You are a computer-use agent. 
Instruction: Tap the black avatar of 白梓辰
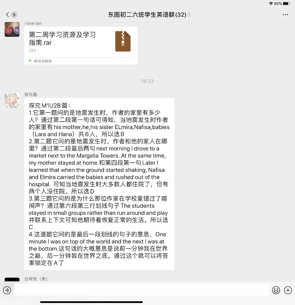[x=12, y=279]
